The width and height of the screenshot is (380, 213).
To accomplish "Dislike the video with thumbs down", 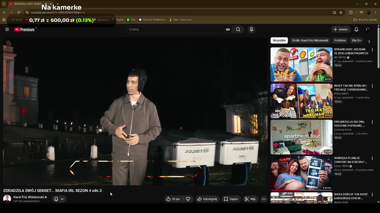I will (188, 199).
